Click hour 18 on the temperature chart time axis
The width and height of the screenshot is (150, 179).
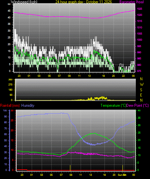point(104,175)
